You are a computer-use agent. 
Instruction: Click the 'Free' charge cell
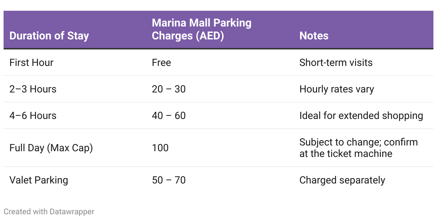(162, 62)
